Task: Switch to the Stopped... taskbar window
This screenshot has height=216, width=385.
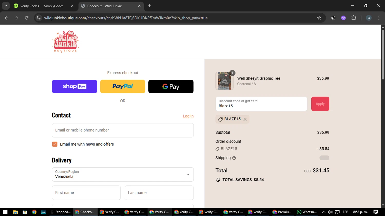Action: click(x=60, y=212)
